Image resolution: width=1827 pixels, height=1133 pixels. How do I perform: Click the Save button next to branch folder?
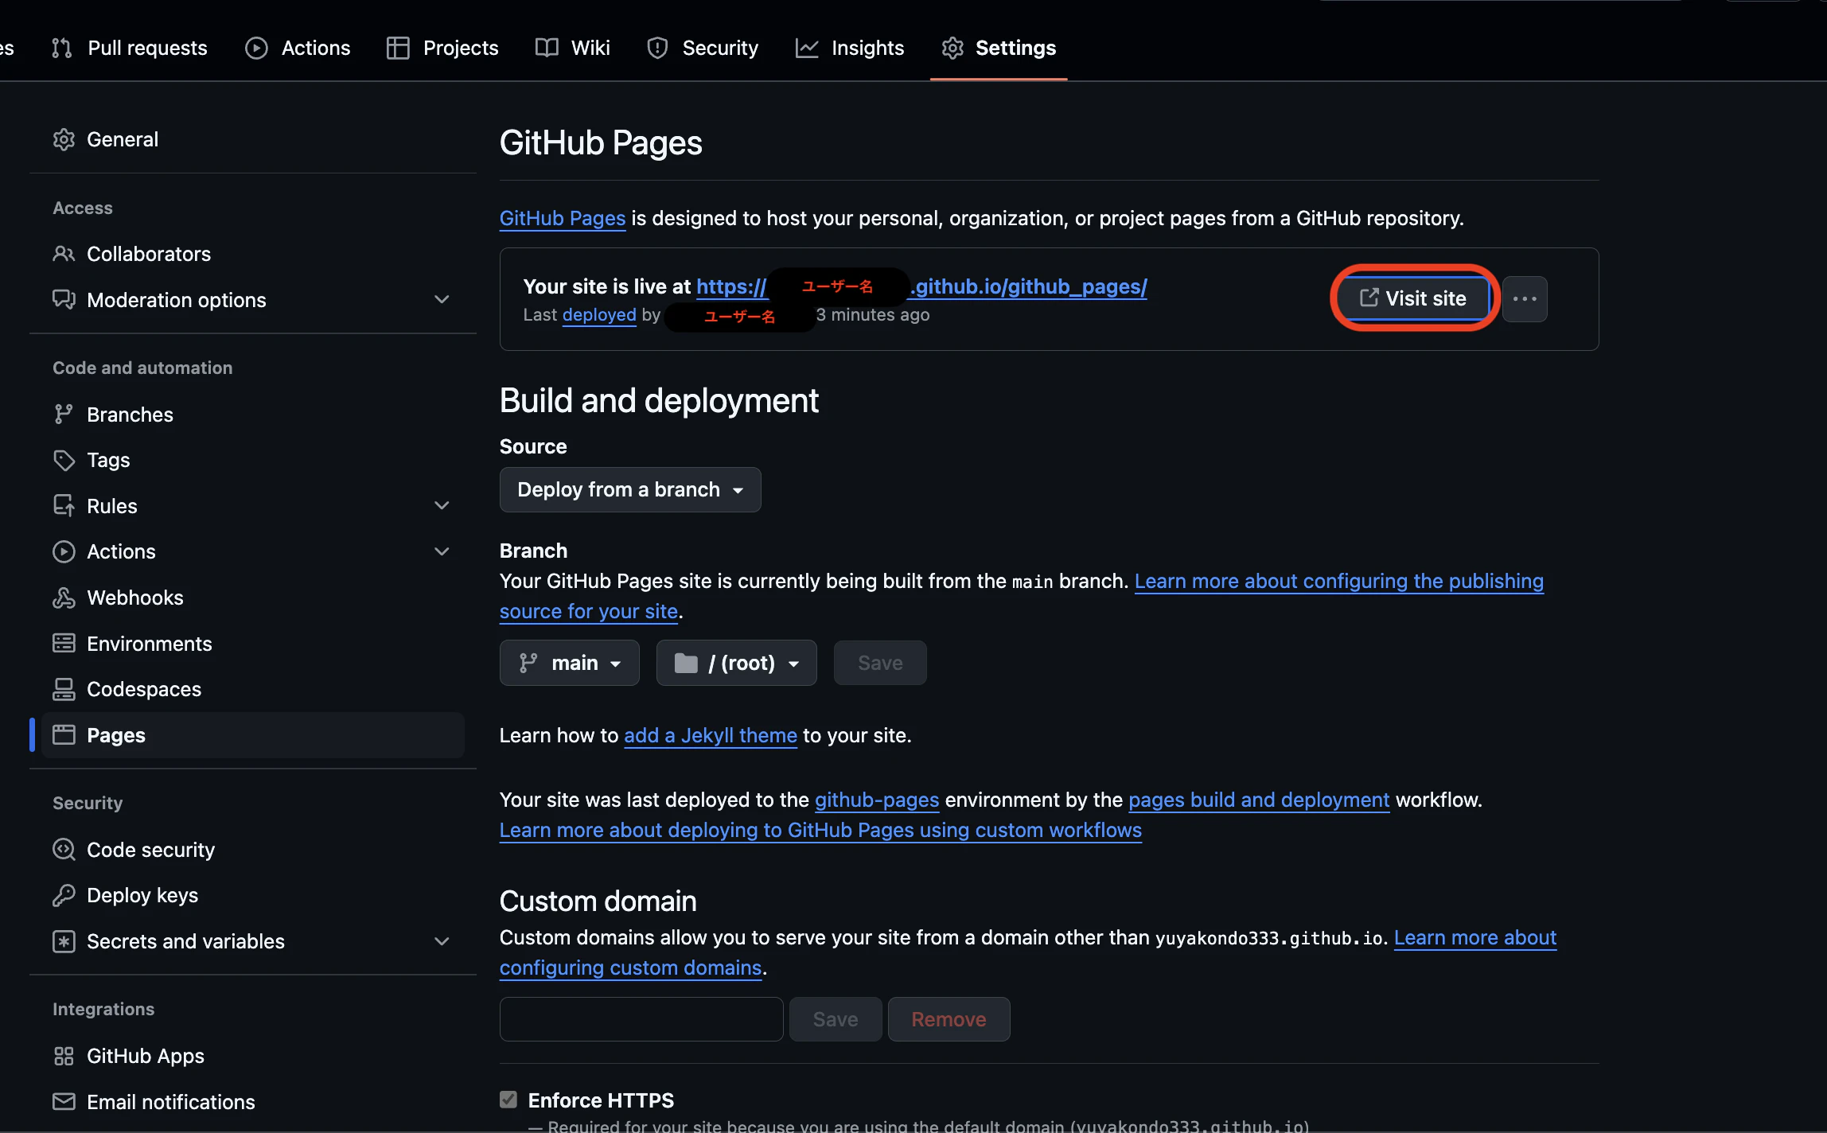(x=880, y=663)
